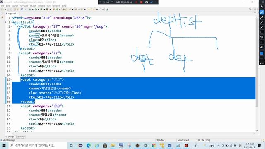
Task: Open the Source menu
Action: (15, 6)
